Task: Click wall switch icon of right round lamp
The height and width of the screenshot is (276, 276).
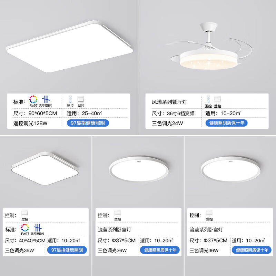Action: 209,213
